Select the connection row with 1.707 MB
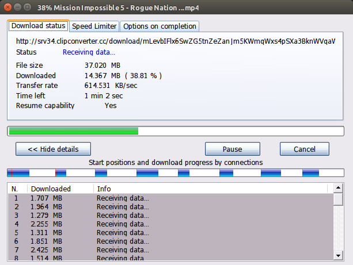This screenshot has width=353, height=265. point(170,198)
